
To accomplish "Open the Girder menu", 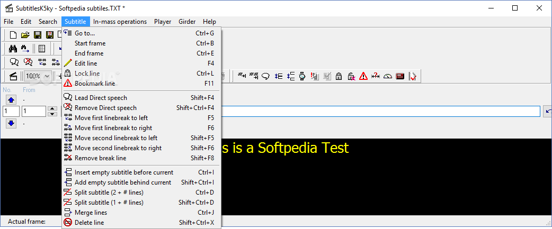I will coord(187,22).
